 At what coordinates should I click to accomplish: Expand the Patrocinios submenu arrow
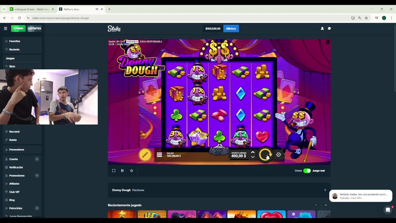point(37,208)
